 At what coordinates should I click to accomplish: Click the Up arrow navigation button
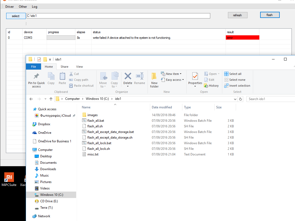click(x=51, y=99)
